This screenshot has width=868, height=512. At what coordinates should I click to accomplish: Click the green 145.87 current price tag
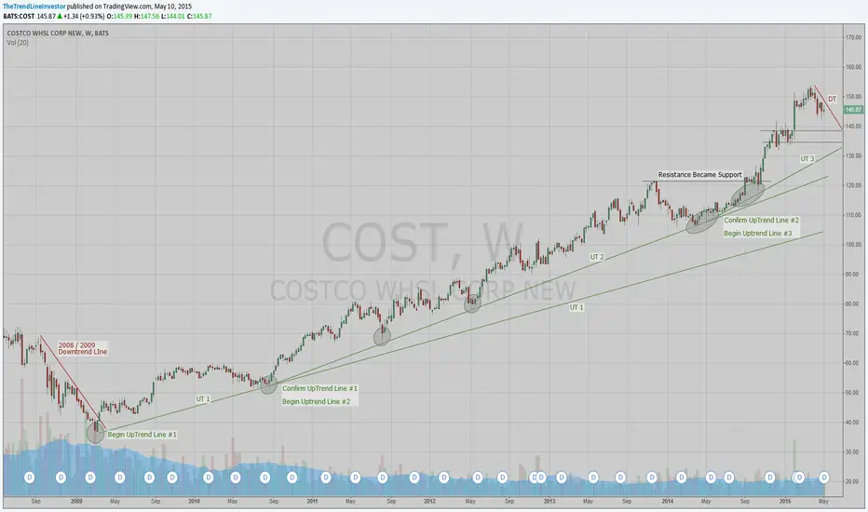853,110
